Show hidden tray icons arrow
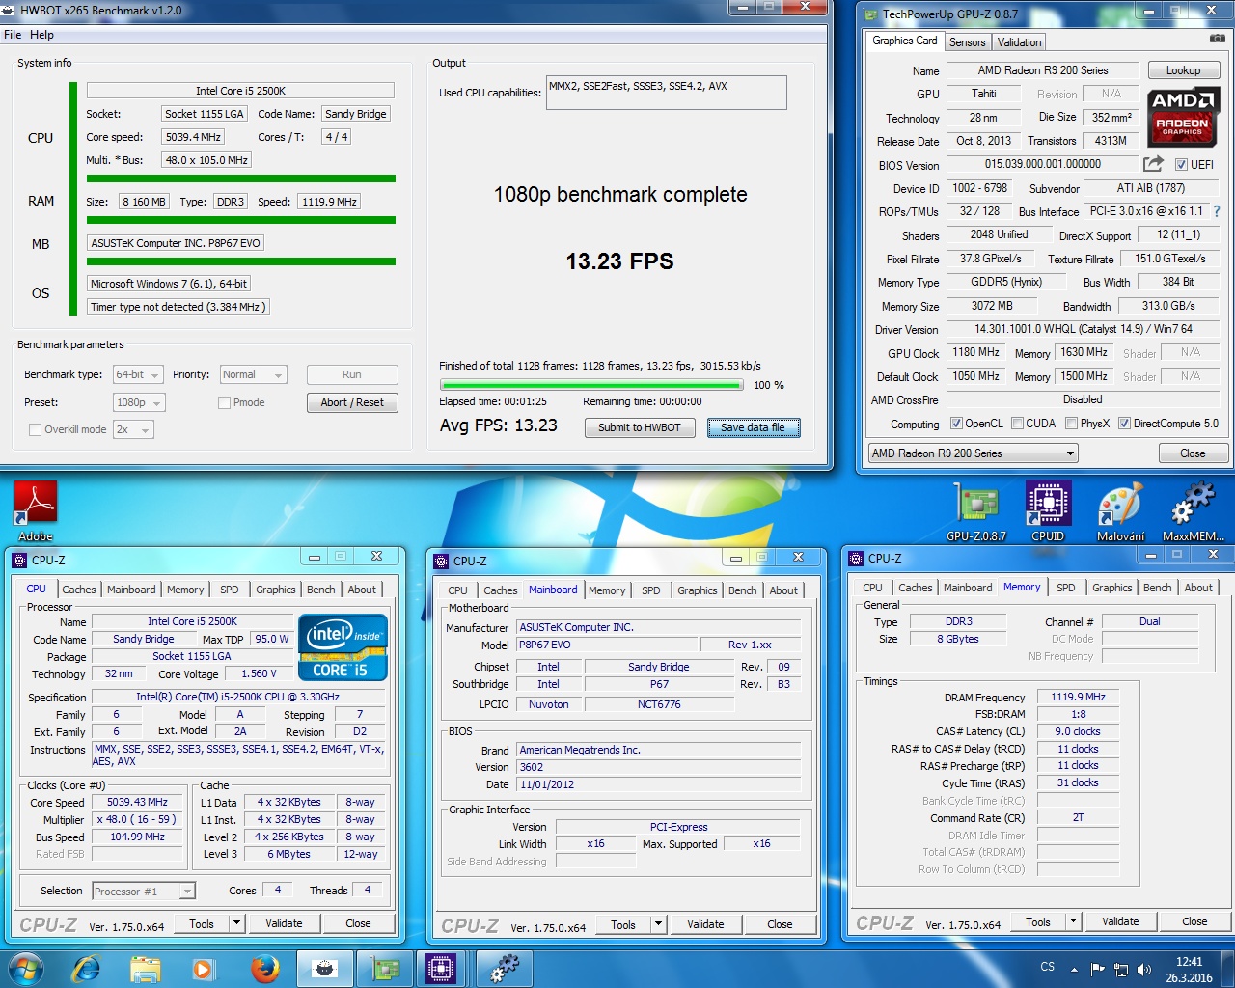 [1074, 970]
